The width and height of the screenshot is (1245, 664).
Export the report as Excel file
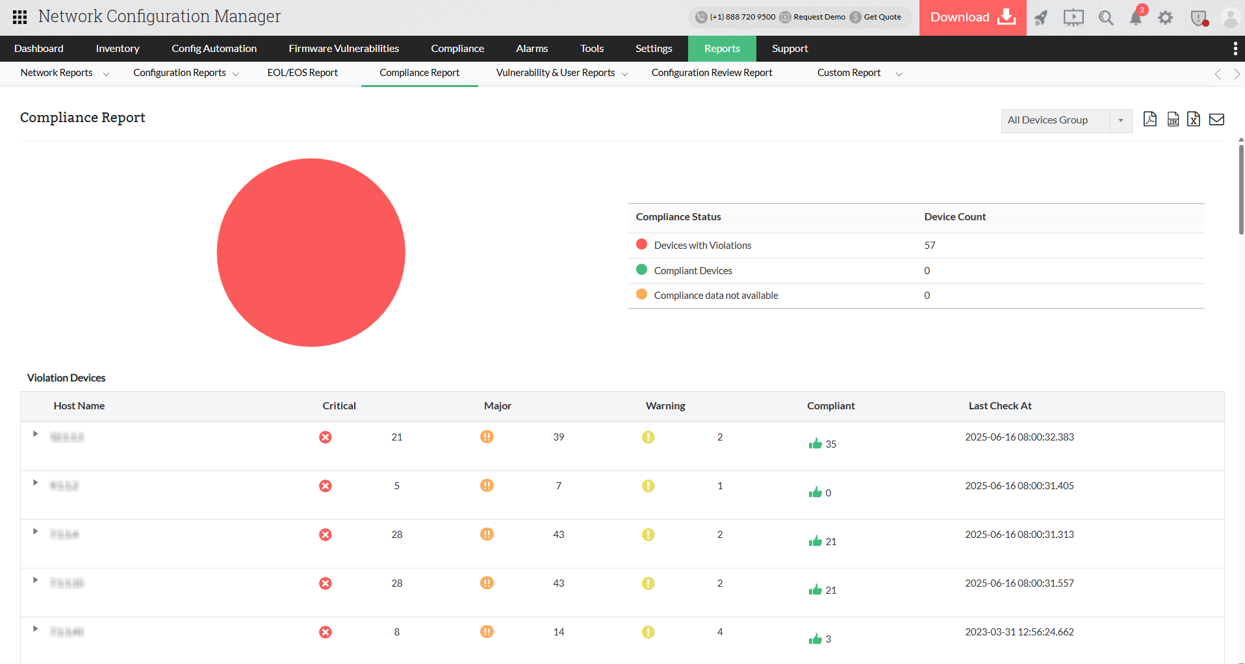point(1194,120)
